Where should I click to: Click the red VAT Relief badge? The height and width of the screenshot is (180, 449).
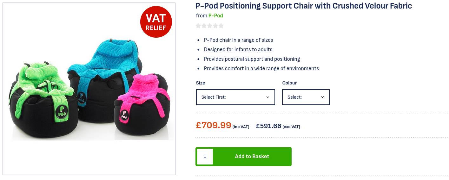pyautogui.click(x=156, y=22)
